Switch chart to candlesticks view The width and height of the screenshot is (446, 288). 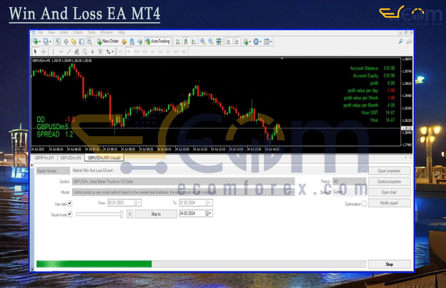tap(186, 41)
